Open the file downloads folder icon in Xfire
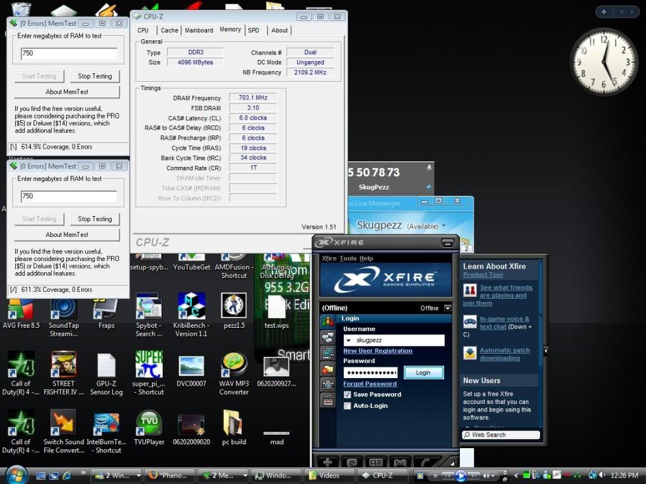This screenshot has width=646, height=484. coord(328,369)
